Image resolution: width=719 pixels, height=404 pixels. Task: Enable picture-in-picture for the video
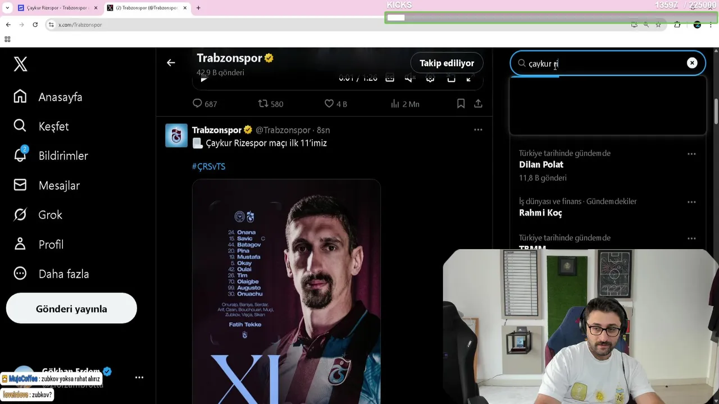click(x=451, y=79)
